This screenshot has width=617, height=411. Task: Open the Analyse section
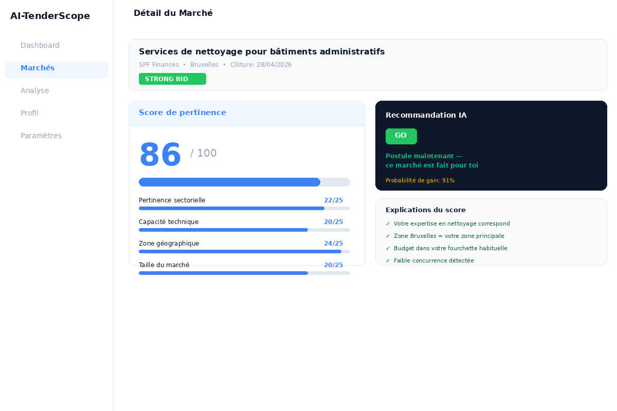click(34, 90)
